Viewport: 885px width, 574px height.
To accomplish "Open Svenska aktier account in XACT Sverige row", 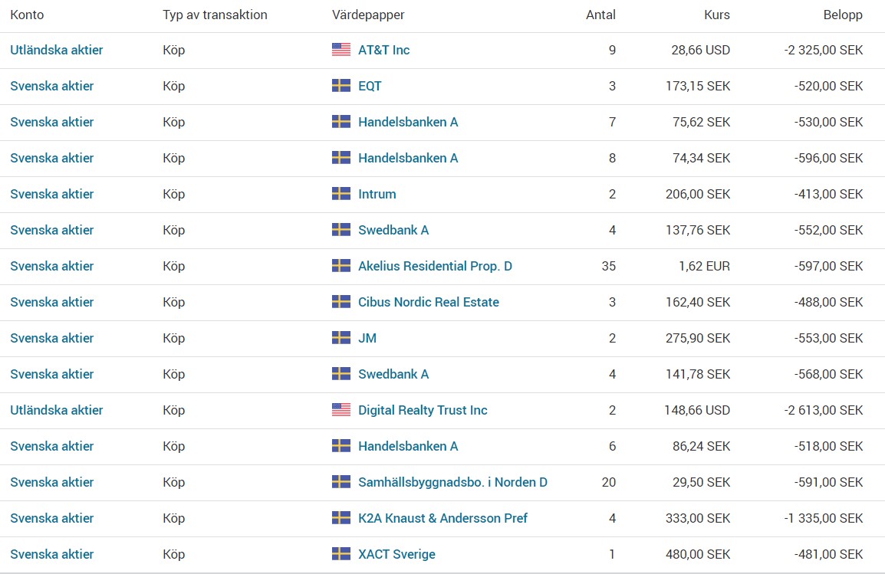I will tap(52, 554).
